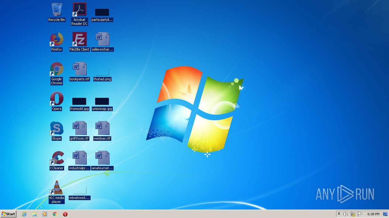Select the industrialpr... document icon
Screen dimensions: 389x218
[79, 160]
